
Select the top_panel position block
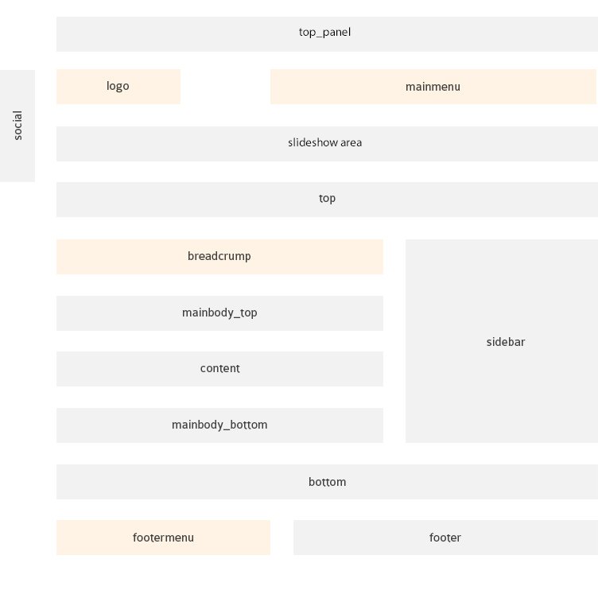point(327,34)
